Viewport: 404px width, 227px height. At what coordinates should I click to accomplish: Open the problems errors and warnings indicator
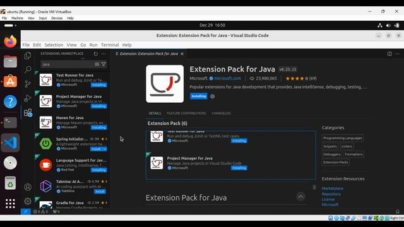(40, 212)
